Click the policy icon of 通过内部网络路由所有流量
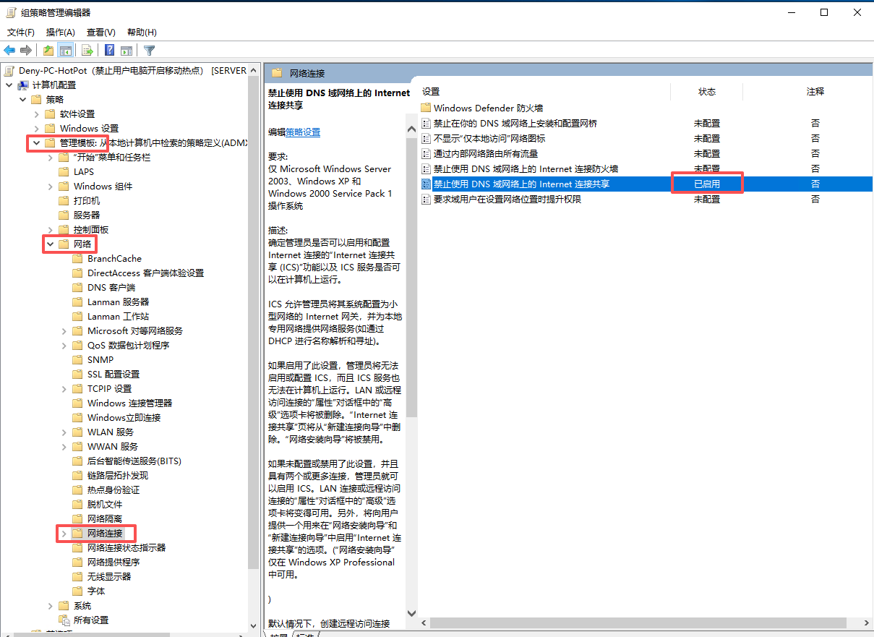 [x=427, y=153]
